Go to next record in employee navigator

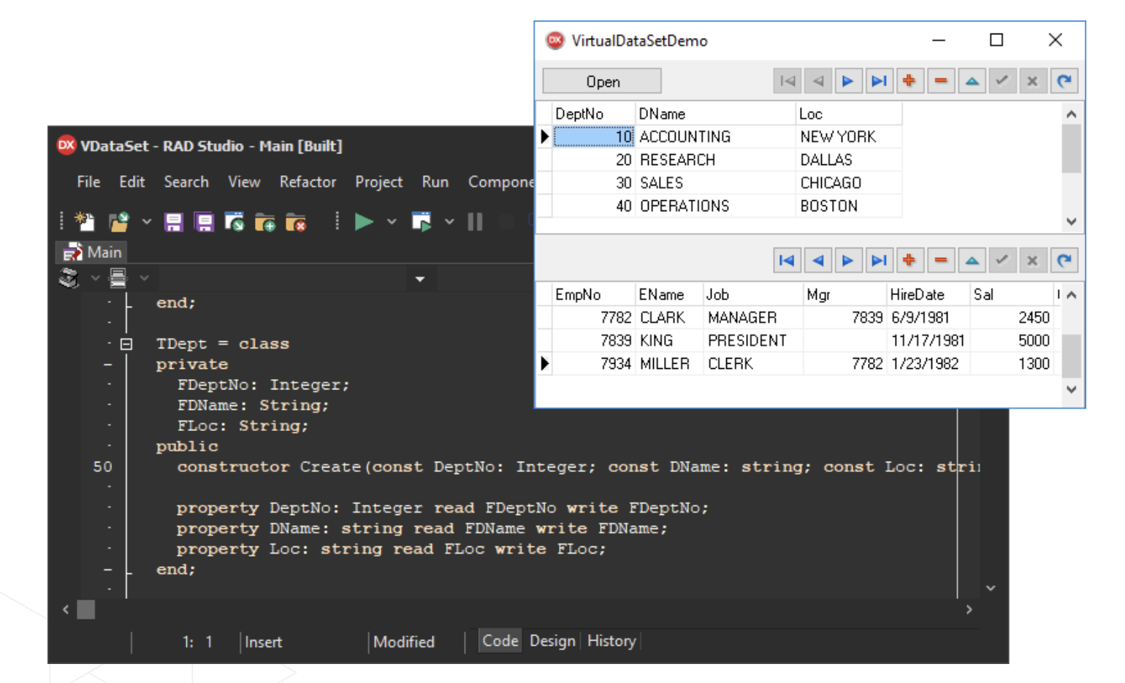pos(848,260)
